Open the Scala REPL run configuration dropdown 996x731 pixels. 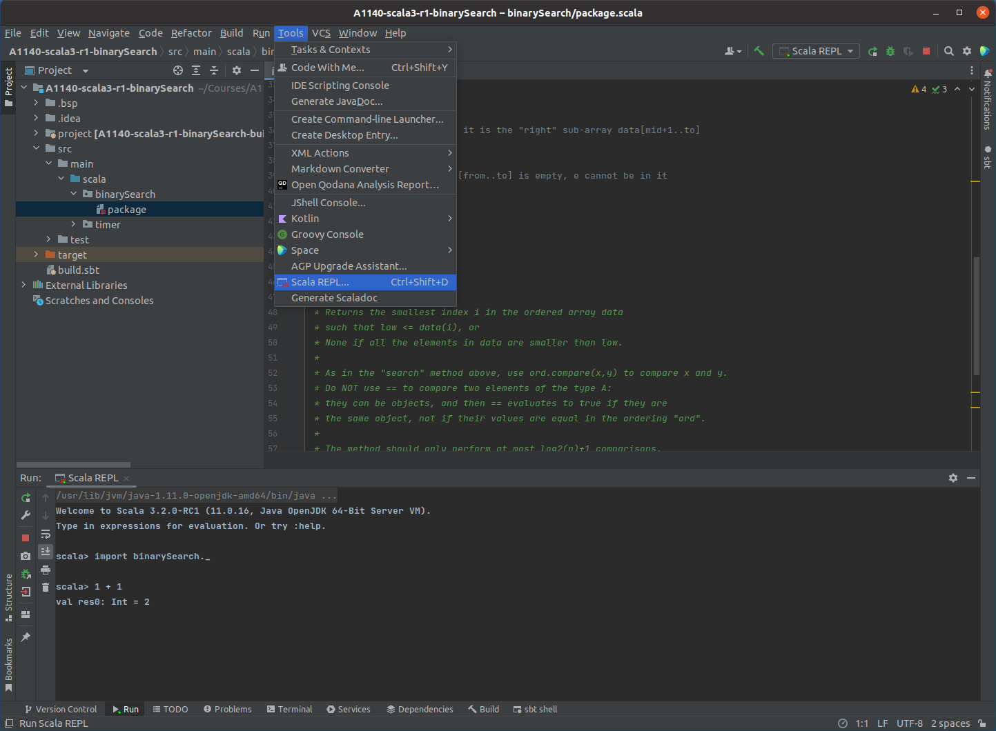[x=817, y=51]
